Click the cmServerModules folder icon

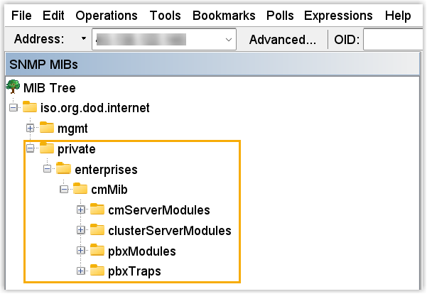click(97, 210)
